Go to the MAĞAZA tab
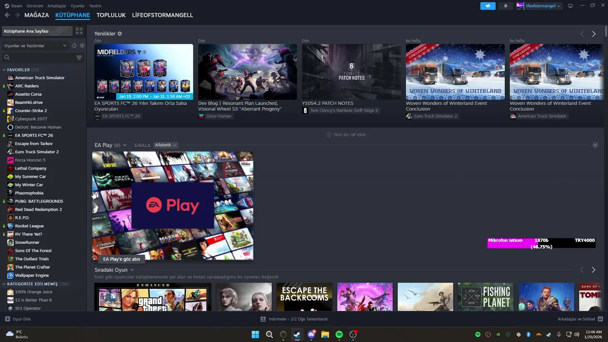The width and height of the screenshot is (608, 342). pyautogui.click(x=37, y=15)
